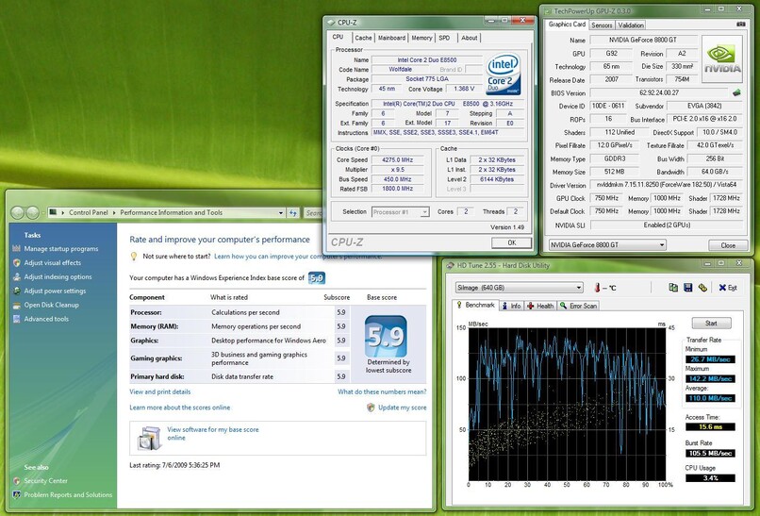Click the Manage startup programs icon

(16, 248)
